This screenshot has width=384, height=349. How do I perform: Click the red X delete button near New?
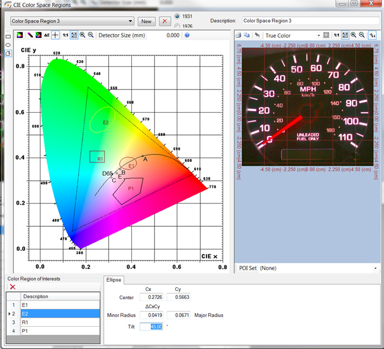click(x=164, y=21)
